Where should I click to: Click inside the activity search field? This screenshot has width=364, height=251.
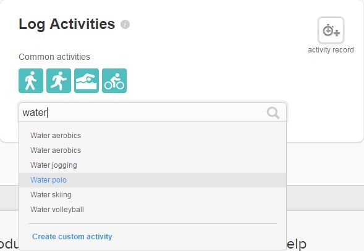click(153, 112)
